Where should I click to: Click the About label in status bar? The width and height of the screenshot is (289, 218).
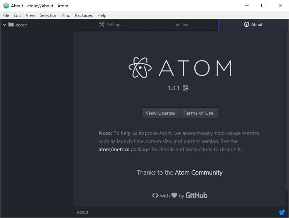pos(82,212)
